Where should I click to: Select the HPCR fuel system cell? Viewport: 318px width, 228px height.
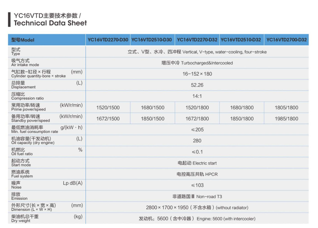[197, 174]
